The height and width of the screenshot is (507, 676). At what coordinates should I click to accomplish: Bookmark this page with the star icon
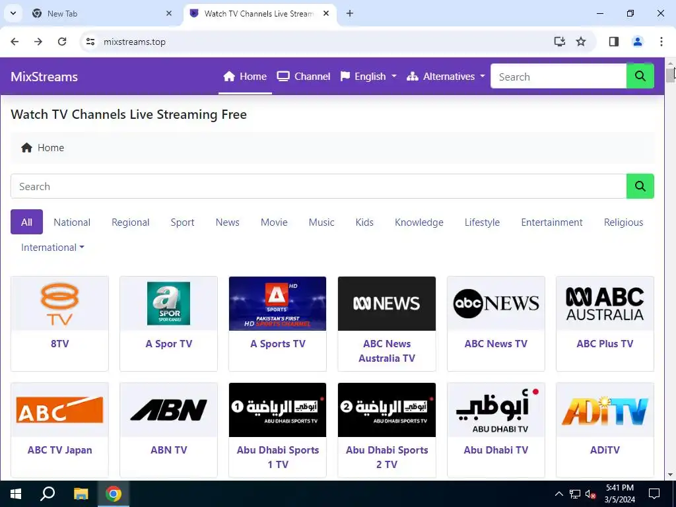(581, 42)
